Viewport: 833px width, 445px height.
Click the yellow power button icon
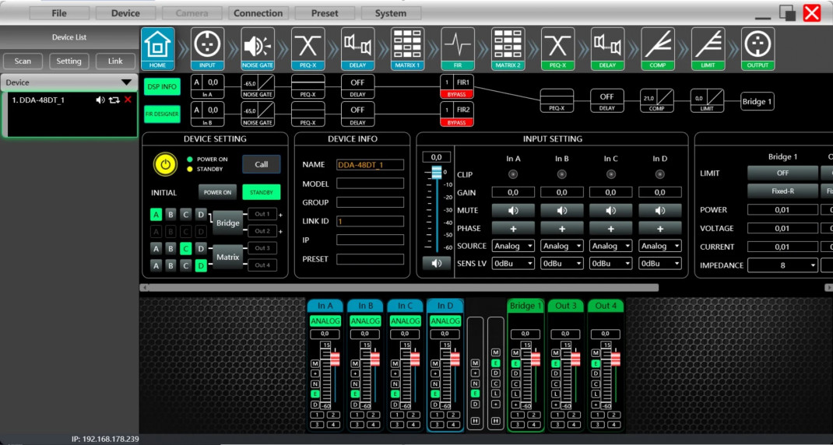point(164,164)
